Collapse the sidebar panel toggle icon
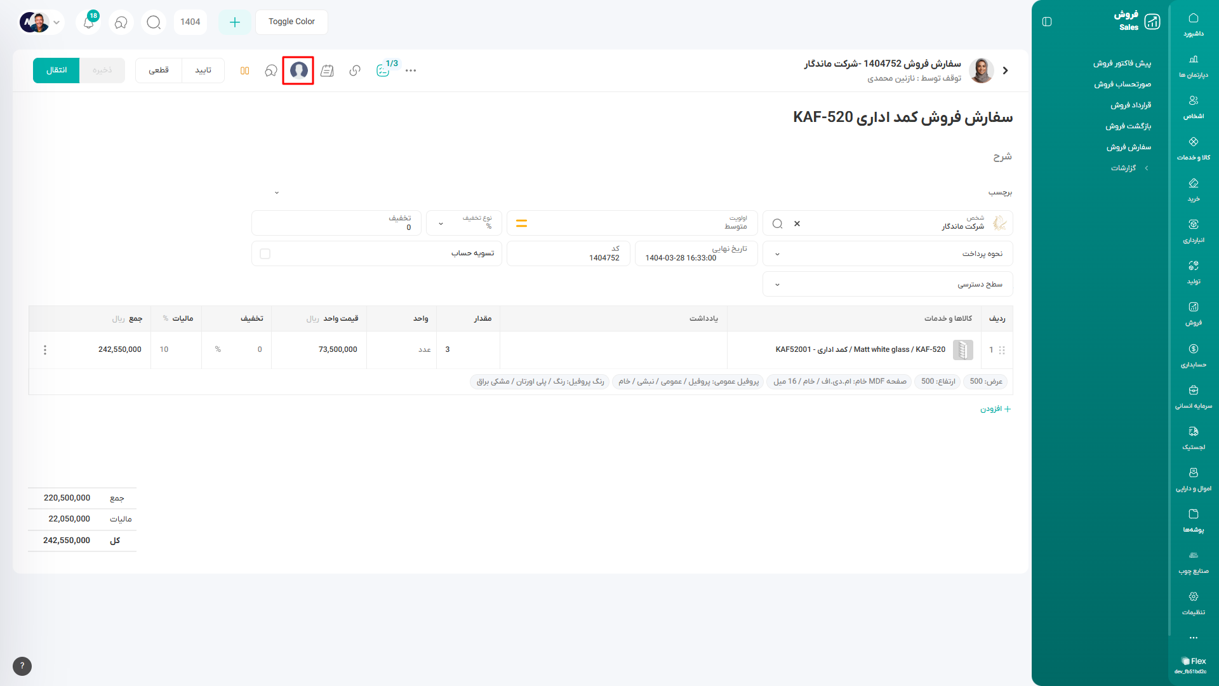This screenshot has height=686, width=1219. click(1047, 22)
